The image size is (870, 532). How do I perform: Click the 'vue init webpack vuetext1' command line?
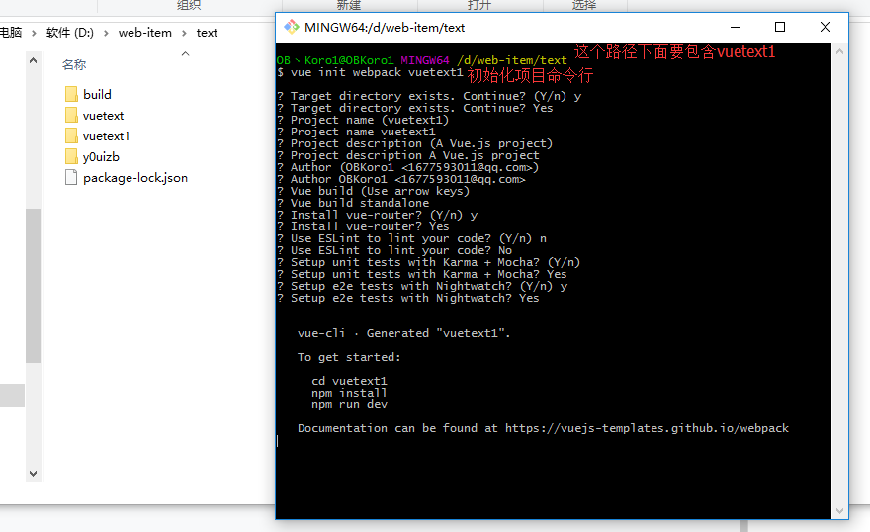[x=377, y=72]
